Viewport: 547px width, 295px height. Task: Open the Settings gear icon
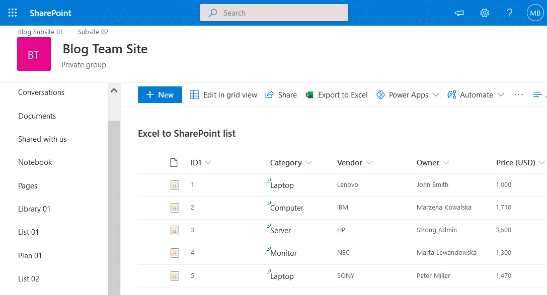tap(484, 13)
